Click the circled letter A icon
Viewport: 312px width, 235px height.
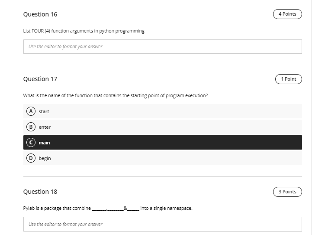(31, 111)
